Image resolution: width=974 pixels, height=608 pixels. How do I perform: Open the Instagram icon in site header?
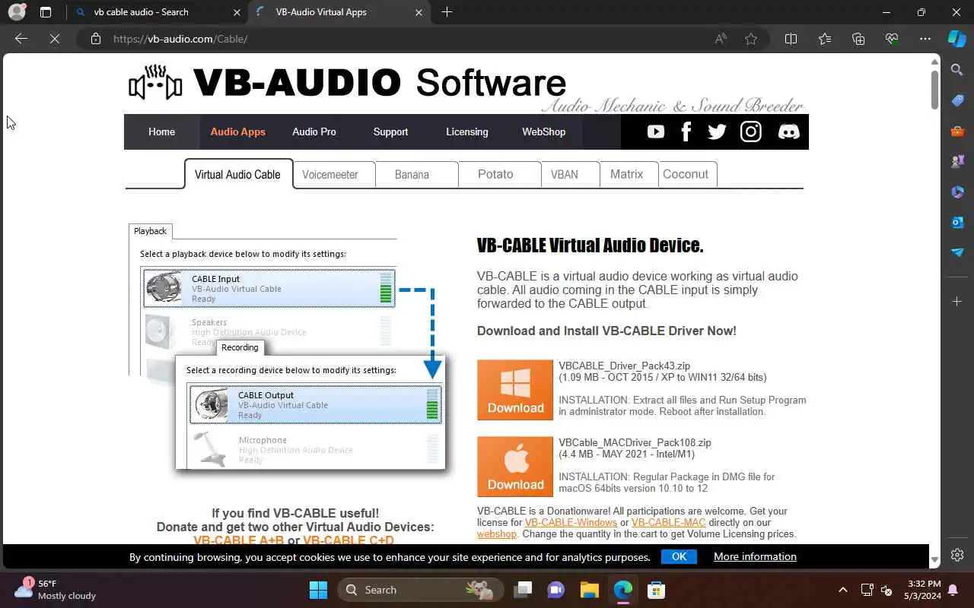coord(751,131)
